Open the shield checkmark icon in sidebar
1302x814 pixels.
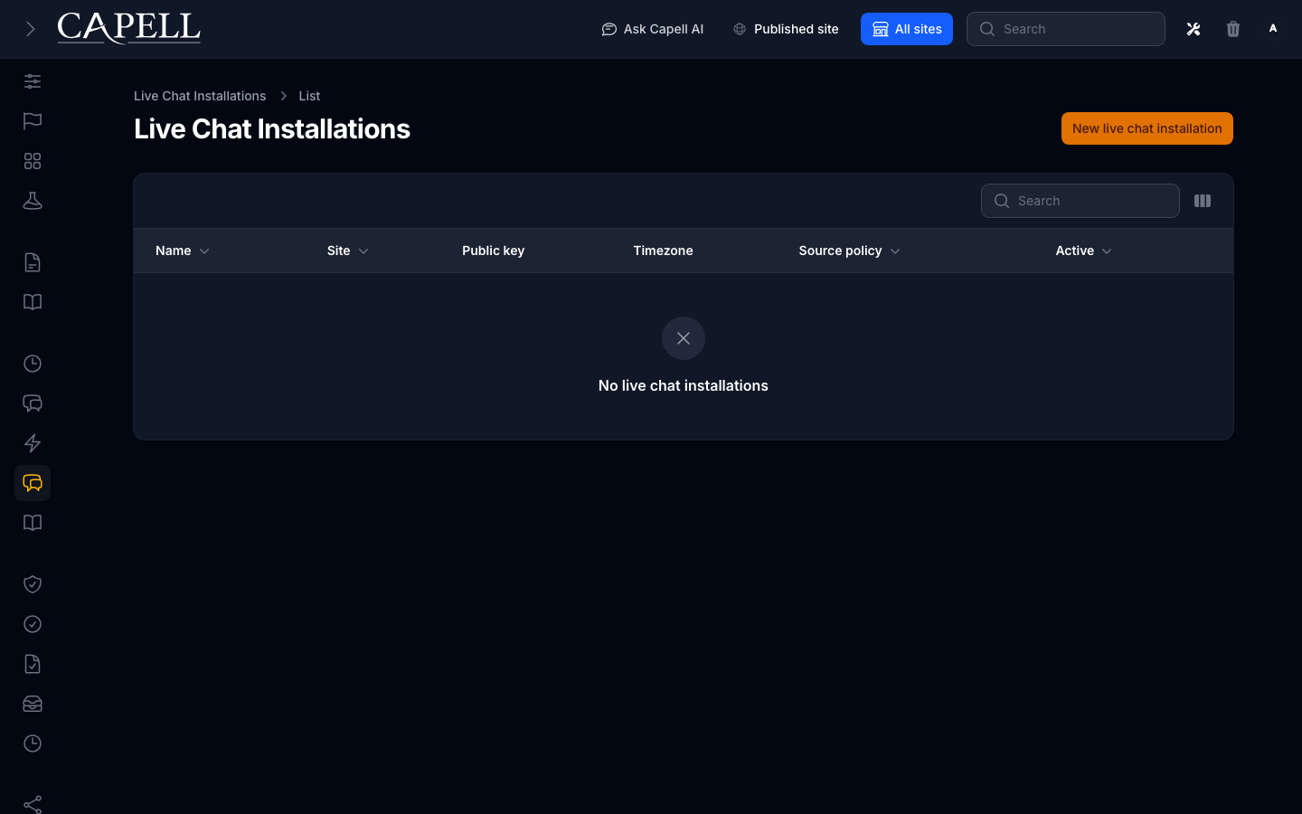click(33, 584)
